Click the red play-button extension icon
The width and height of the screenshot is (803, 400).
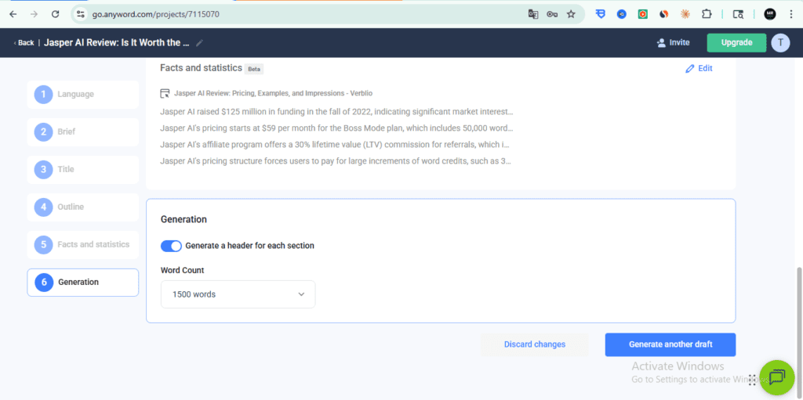[x=643, y=14]
